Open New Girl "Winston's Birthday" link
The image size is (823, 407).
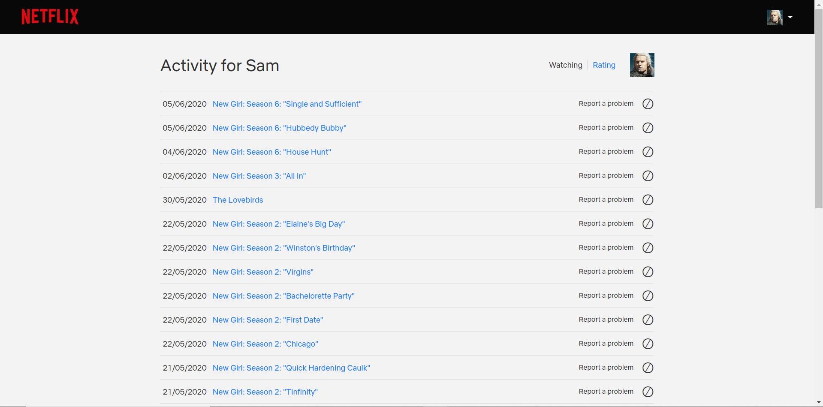283,248
